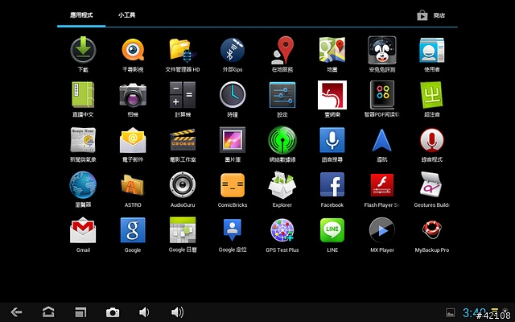Open the File Manager HD app
The image size is (515, 322).
pyautogui.click(x=183, y=51)
